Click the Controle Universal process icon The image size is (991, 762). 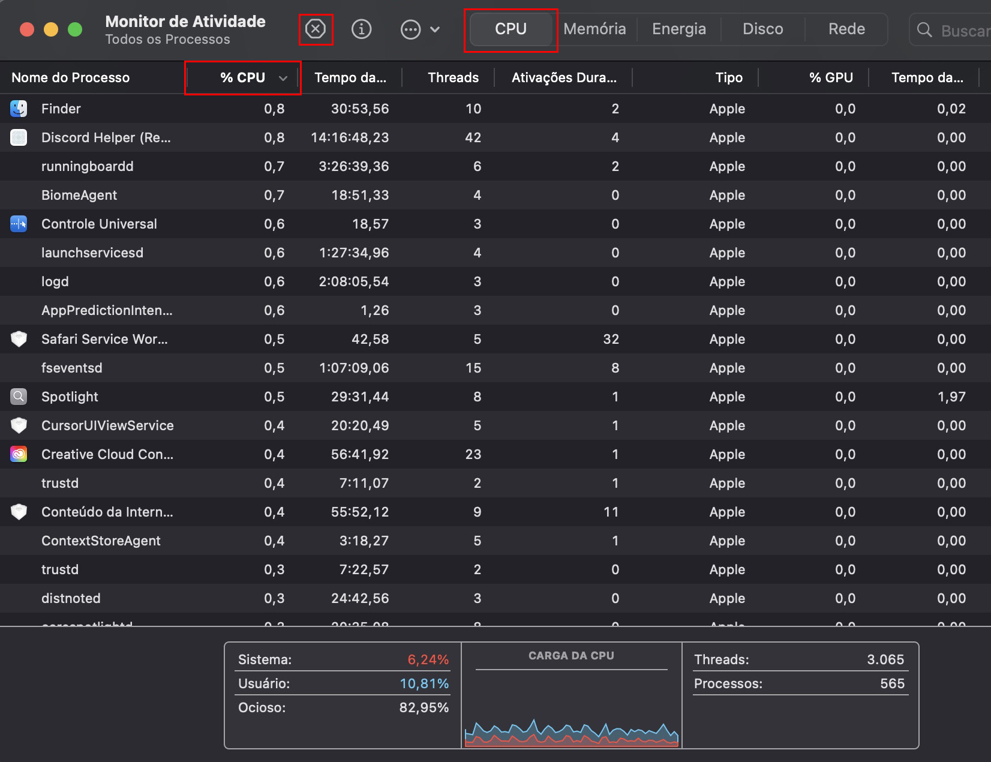[19, 224]
